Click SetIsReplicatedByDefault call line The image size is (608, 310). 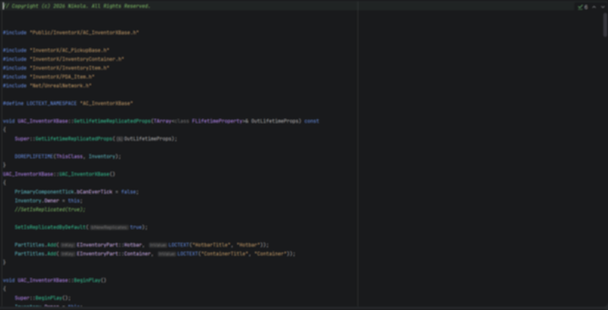[81, 227]
